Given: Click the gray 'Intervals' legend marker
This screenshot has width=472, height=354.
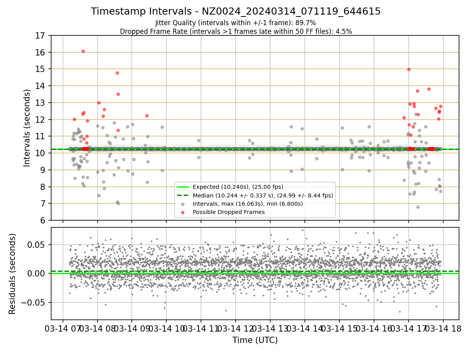Looking at the screenshot, I should point(183,204).
